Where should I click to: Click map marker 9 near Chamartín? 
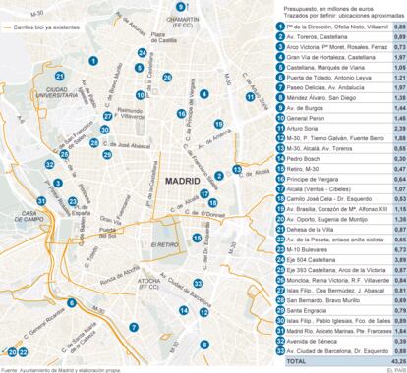pos(180,6)
